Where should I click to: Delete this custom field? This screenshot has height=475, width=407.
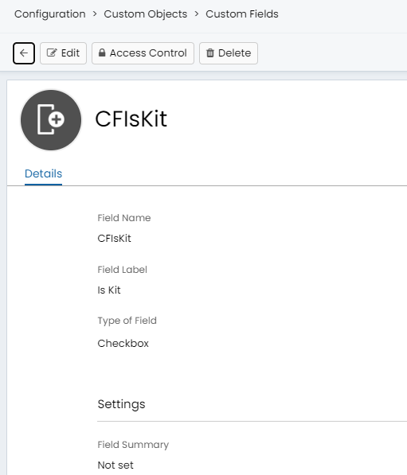(x=229, y=53)
